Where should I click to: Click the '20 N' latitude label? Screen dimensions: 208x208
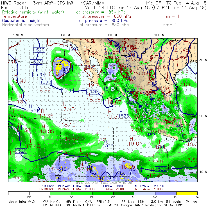(203, 116)
